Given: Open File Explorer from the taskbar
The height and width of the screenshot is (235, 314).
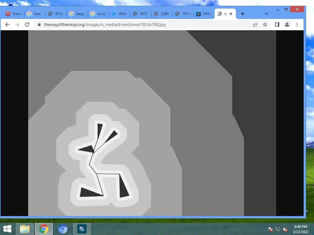Looking at the screenshot, I should pyautogui.click(x=25, y=229).
